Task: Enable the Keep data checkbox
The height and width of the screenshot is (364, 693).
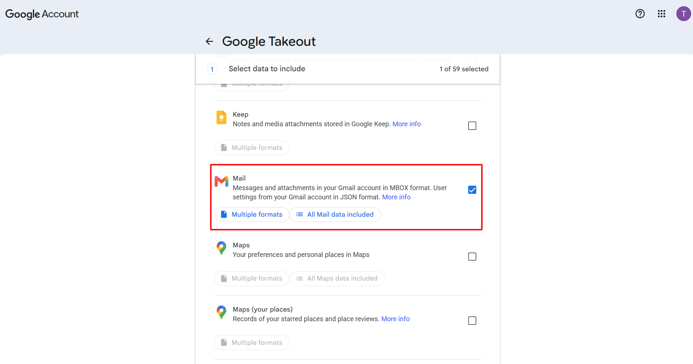Action: (x=472, y=126)
